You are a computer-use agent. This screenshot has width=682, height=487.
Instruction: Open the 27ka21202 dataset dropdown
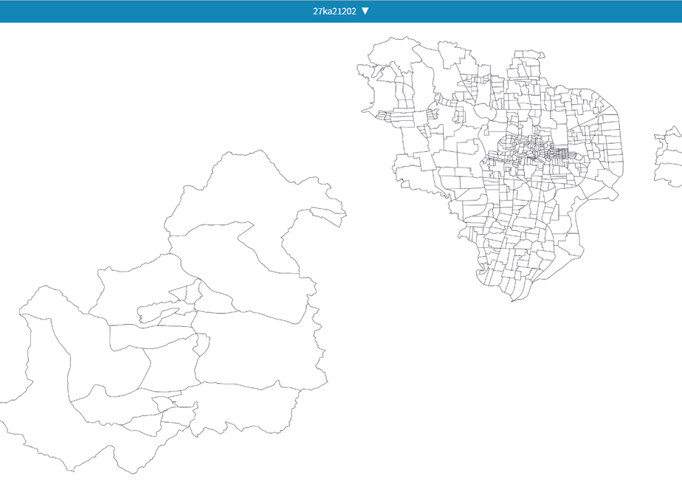[341, 11]
